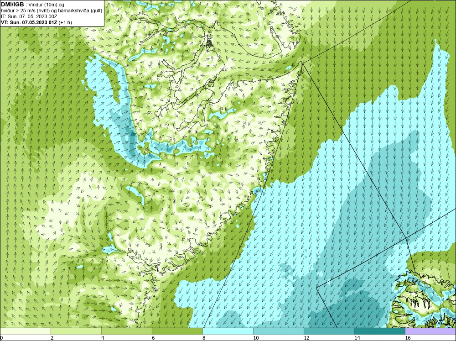This screenshot has height=341, width=456.
Task: Click the 0–2 m/s palest color swatch
Action: point(25,331)
